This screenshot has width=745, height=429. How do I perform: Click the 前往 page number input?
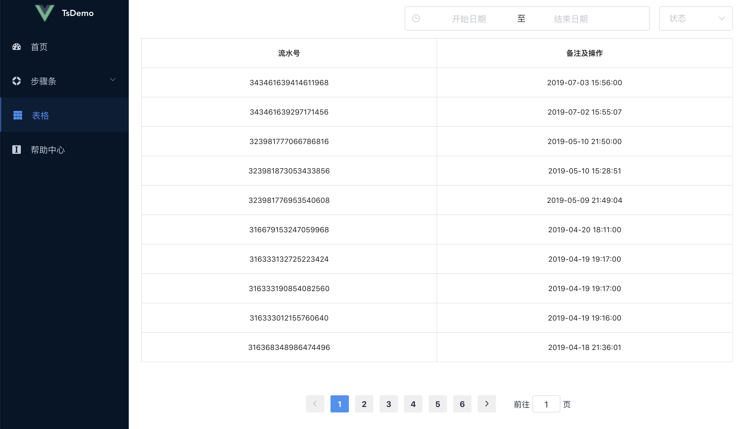[546, 404]
